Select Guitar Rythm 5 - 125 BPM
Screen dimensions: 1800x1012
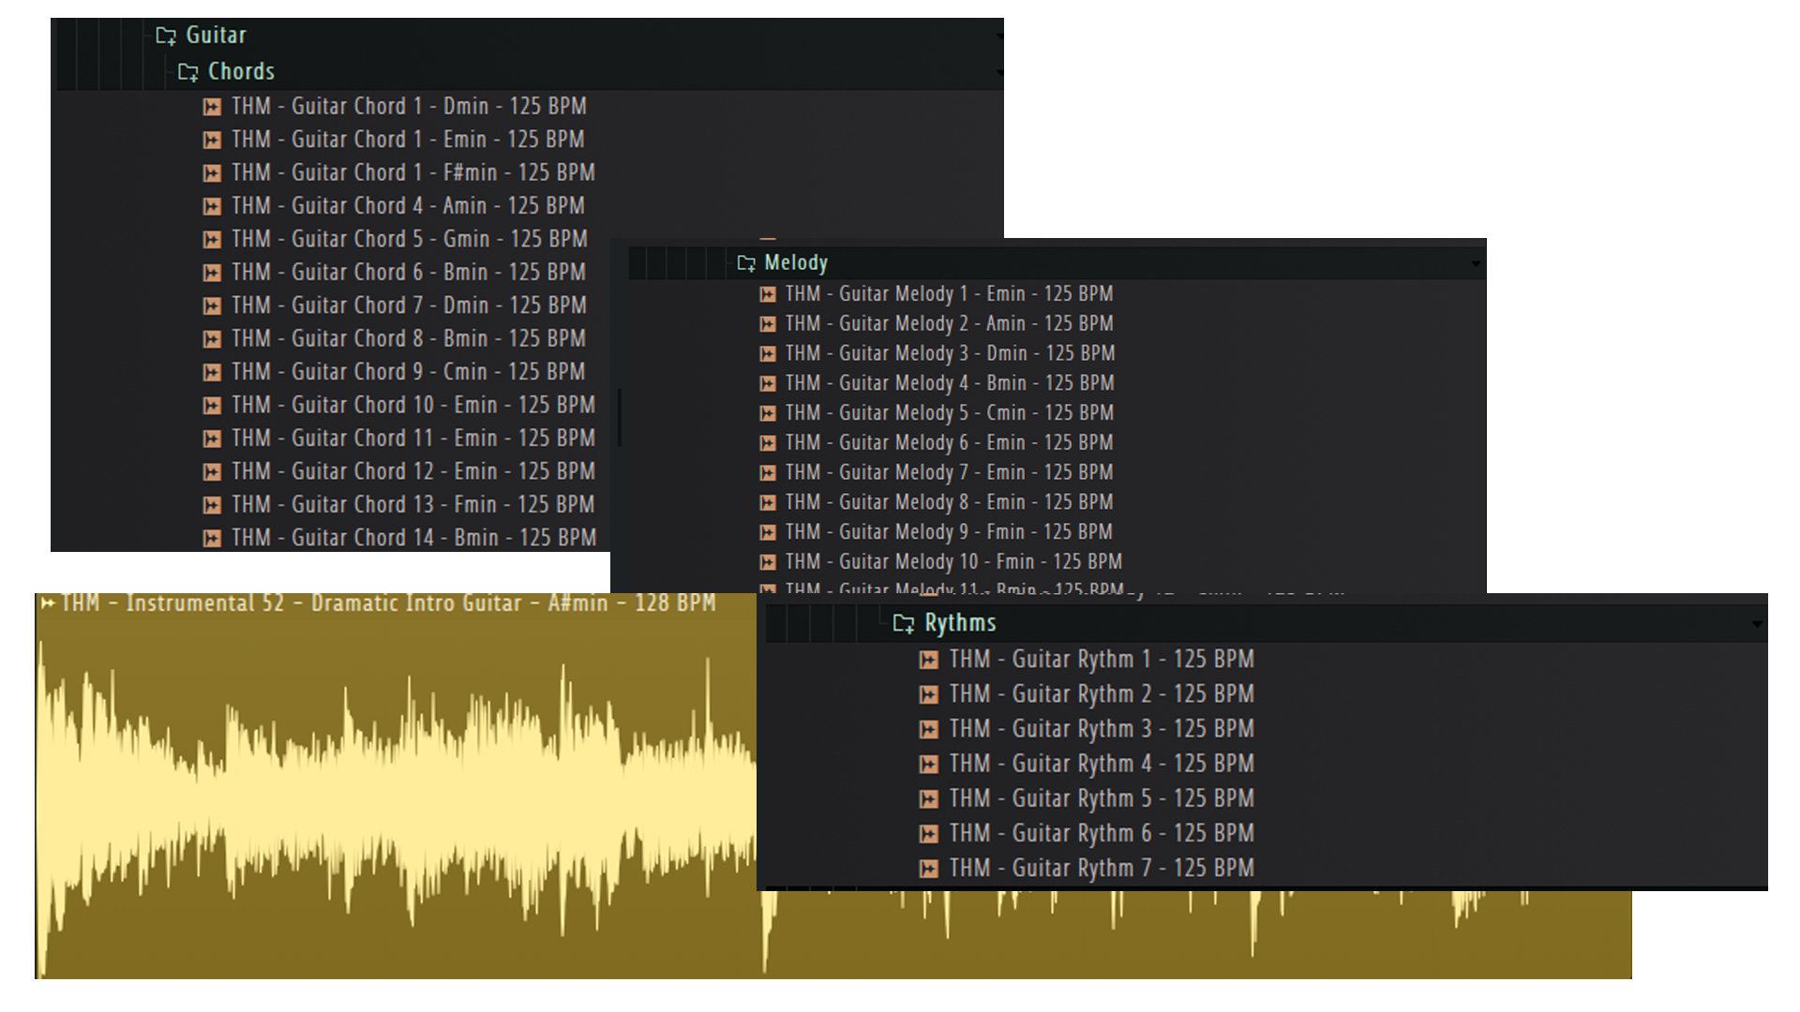pyautogui.click(x=1101, y=798)
